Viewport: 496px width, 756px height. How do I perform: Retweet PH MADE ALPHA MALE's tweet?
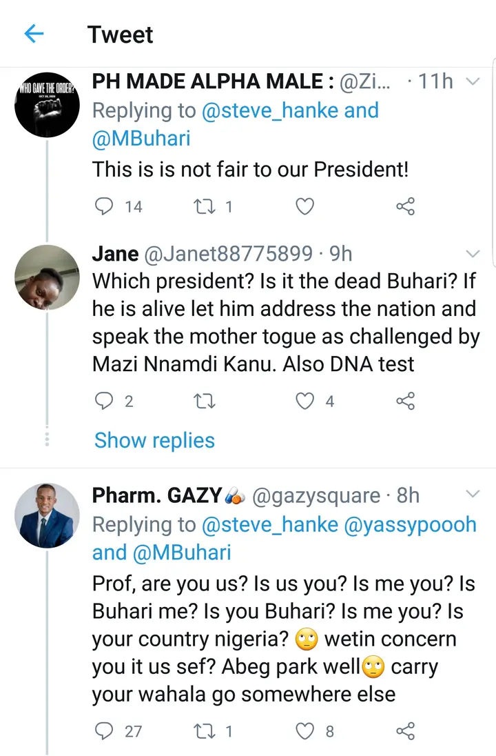[203, 206]
